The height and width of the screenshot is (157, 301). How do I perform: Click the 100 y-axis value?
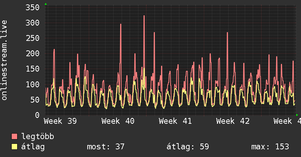(x=33, y=84)
